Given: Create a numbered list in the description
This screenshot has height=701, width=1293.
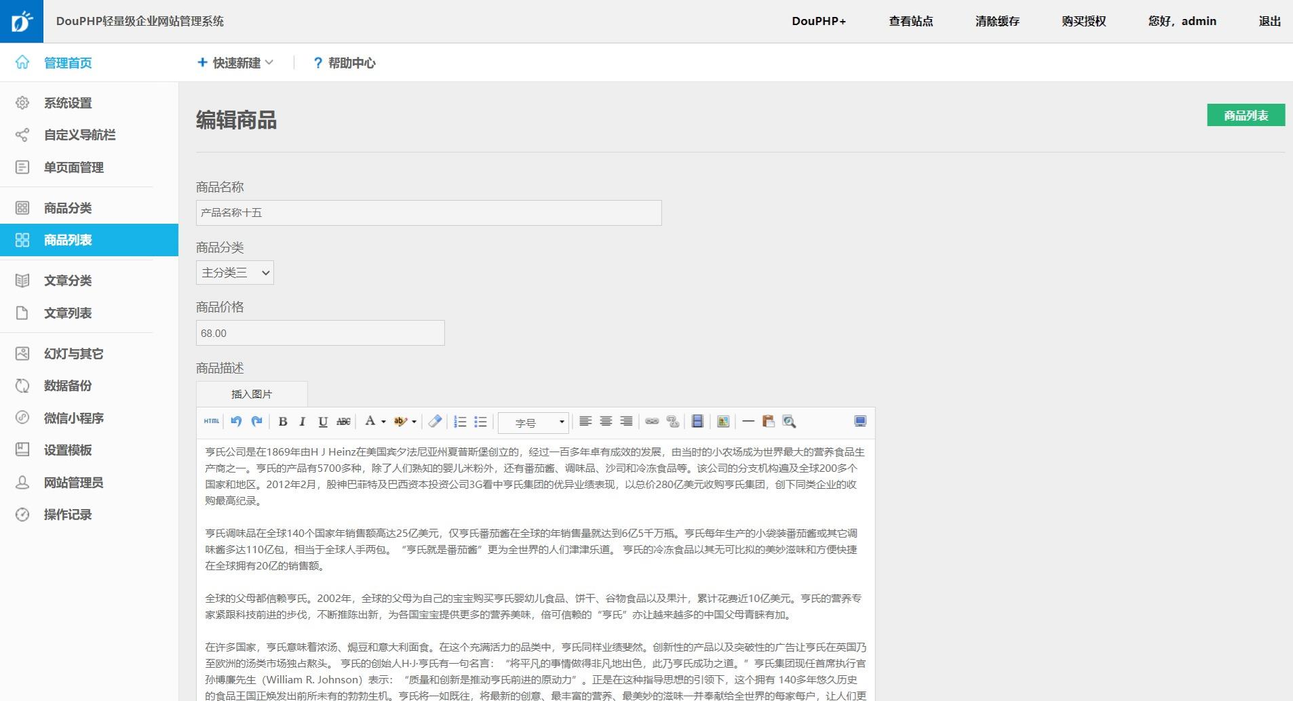Looking at the screenshot, I should 459,421.
